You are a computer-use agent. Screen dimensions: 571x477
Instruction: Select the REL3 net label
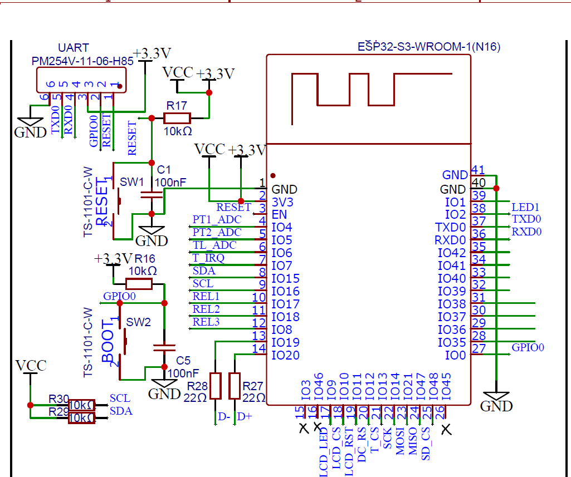tap(206, 322)
